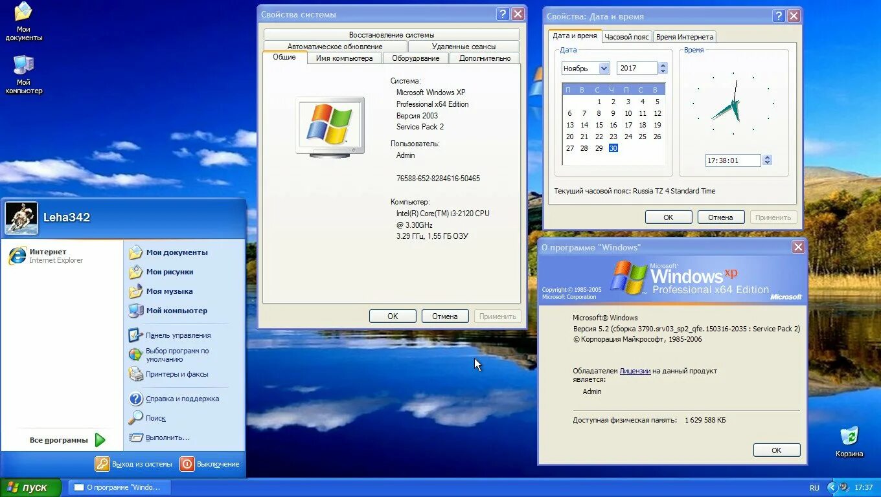This screenshot has height=497, width=881.
Task: Click OK in the About Windows dialog
Action: click(x=776, y=450)
